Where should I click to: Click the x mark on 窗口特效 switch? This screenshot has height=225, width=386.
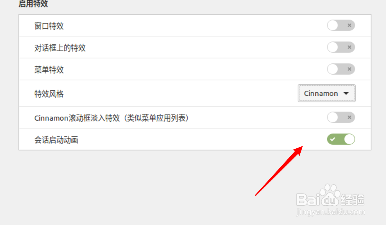(x=349, y=26)
